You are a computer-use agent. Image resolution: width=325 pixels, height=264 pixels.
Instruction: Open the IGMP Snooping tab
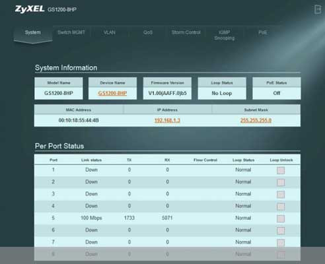point(225,35)
